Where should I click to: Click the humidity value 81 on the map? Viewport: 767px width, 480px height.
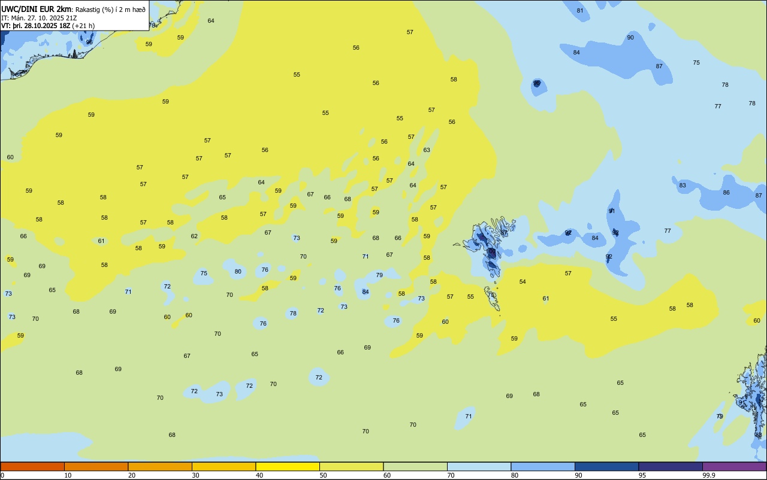point(580,11)
